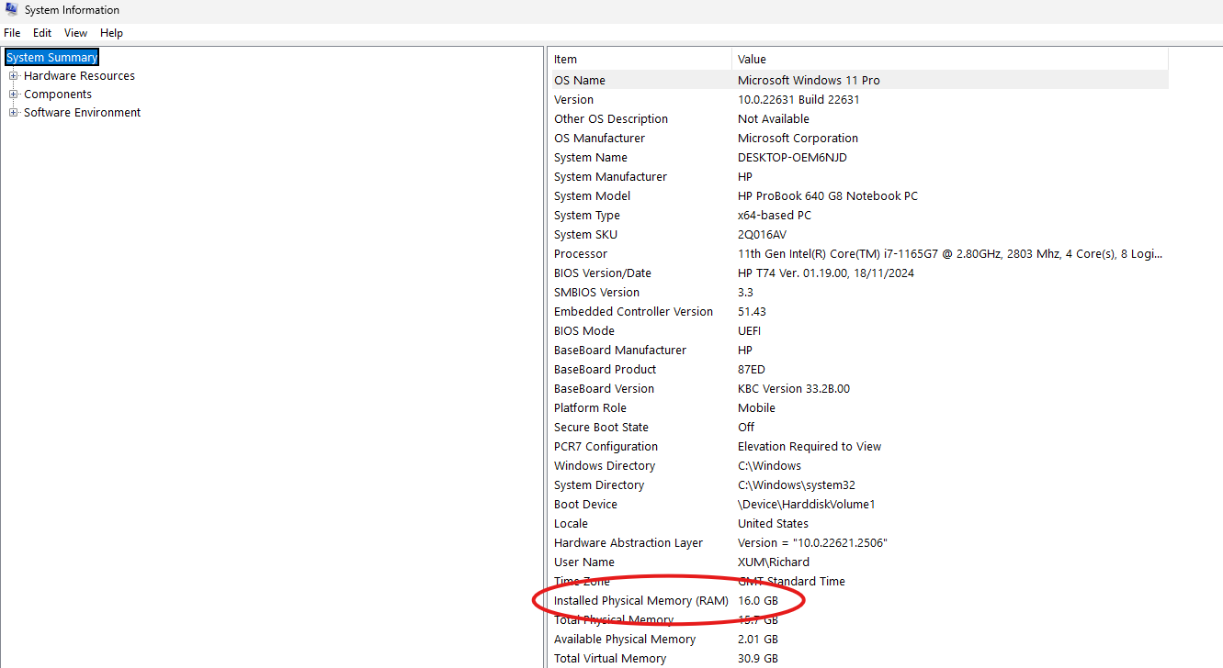Expand the Software Environment node
Image resolution: width=1223 pixels, height=668 pixels.
[x=14, y=113]
